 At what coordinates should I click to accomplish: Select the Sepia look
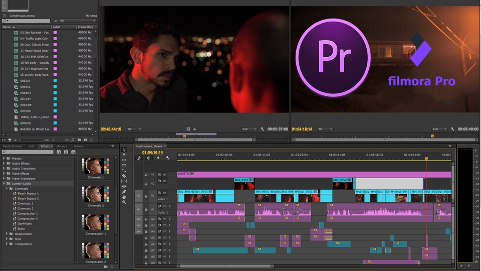click(21, 229)
